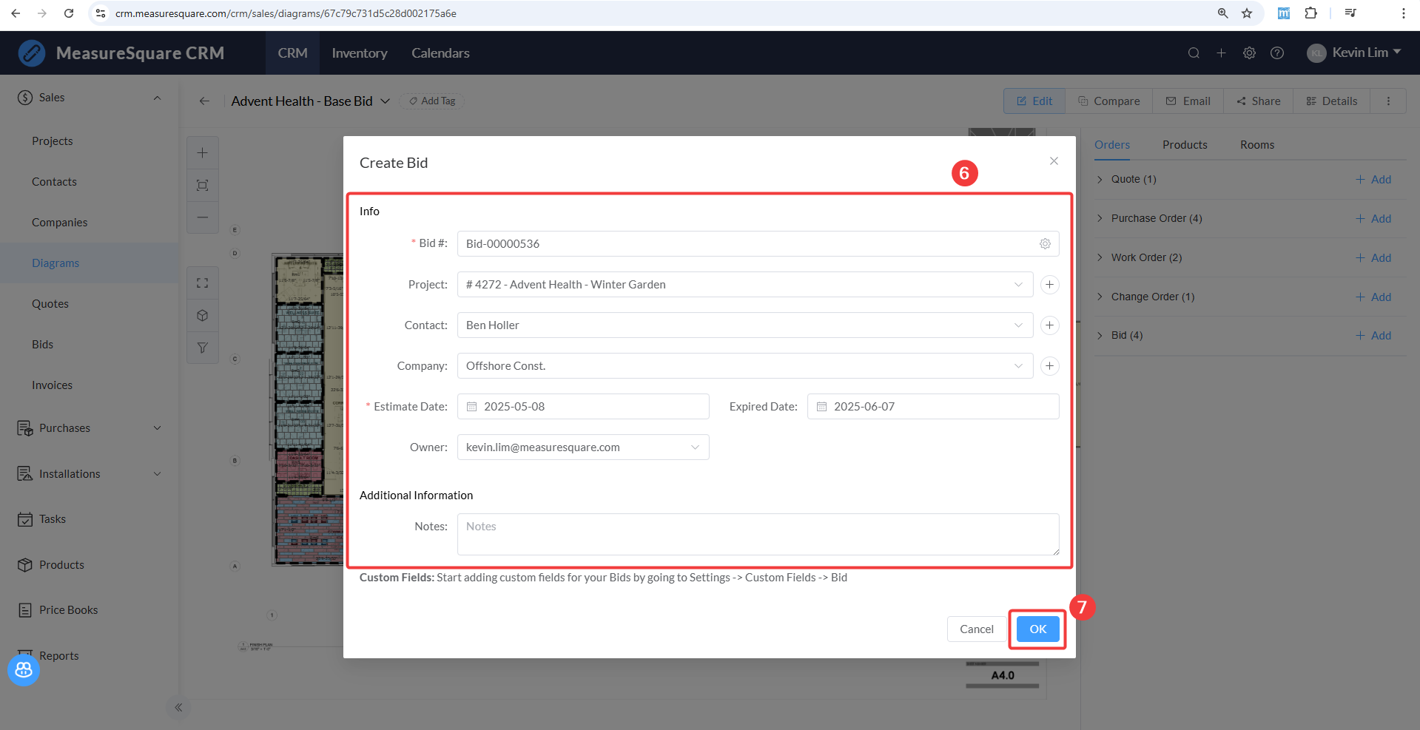Open Chrome's three-dot menu
The image size is (1420, 730).
[1403, 13]
